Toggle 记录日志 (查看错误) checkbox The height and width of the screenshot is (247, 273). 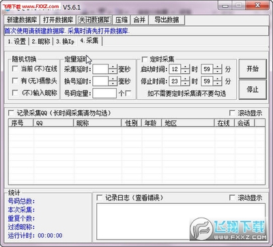(x=100, y=198)
